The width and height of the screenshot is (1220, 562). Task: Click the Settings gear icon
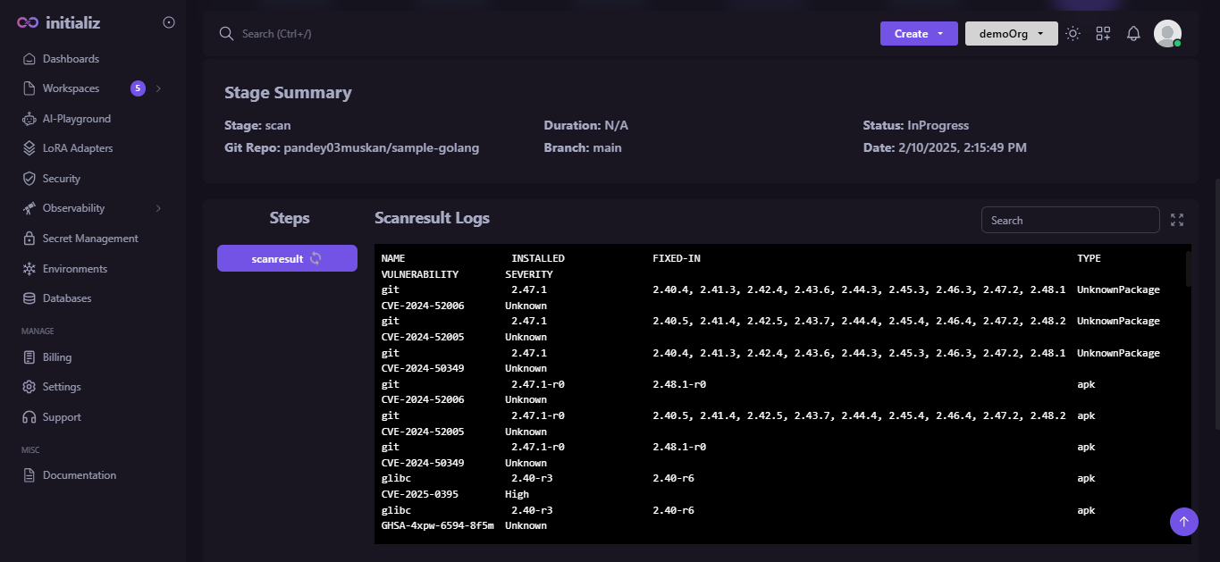[x=28, y=387]
